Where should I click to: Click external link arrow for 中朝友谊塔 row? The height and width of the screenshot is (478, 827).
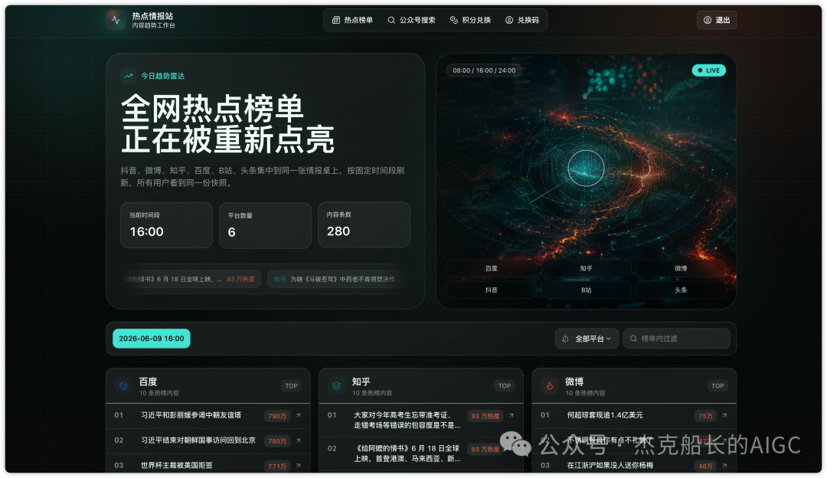pyautogui.click(x=299, y=416)
